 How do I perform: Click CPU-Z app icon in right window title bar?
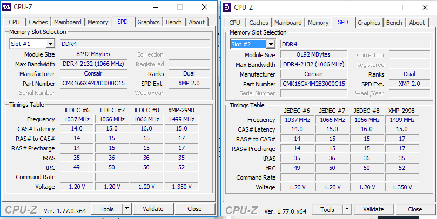point(227,8)
